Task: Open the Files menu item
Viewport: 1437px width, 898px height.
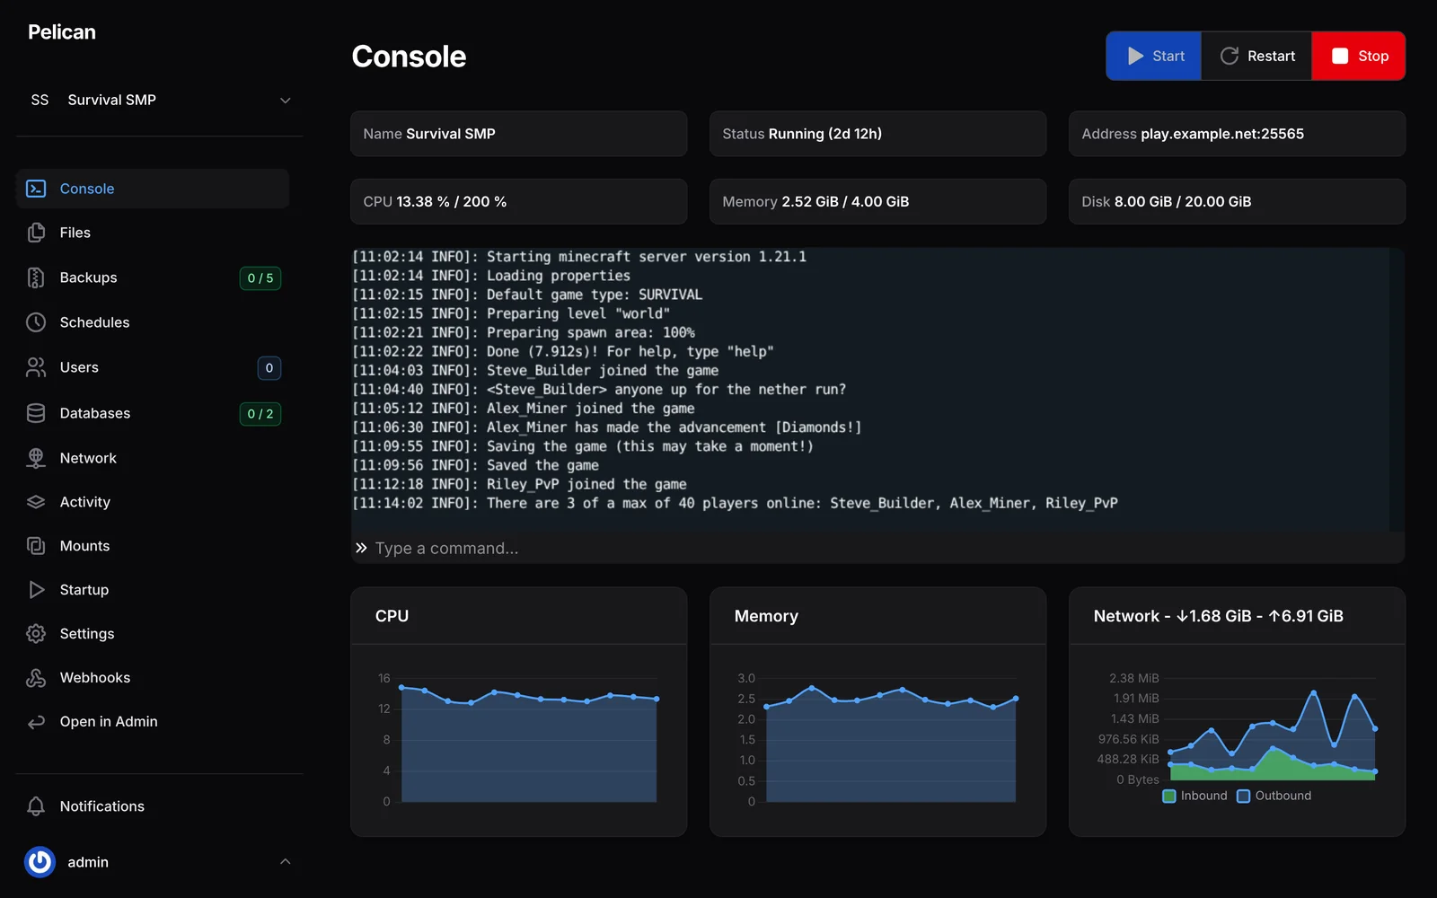Action: [x=153, y=233]
